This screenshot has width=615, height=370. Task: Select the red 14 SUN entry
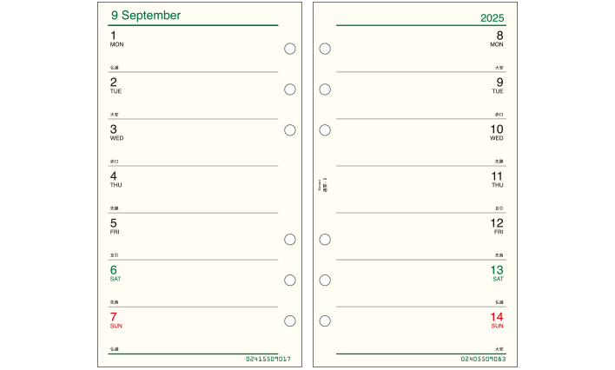pos(497,320)
